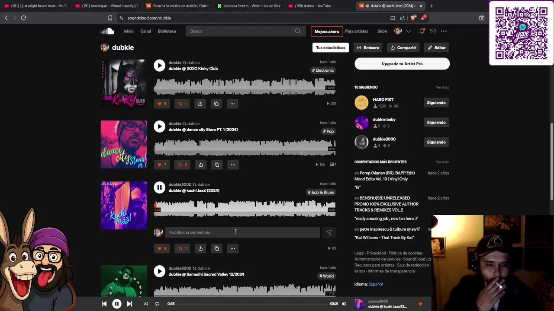Image resolution: width=554 pixels, height=311 pixels.
Task: Open new browser tab with plus button
Action: click(x=432, y=6)
